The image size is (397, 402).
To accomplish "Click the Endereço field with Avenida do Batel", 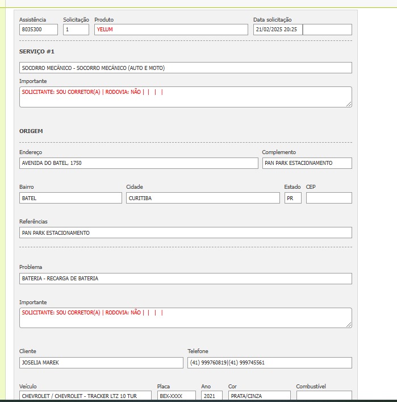I will pyautogui.click(x=139, y=163).
